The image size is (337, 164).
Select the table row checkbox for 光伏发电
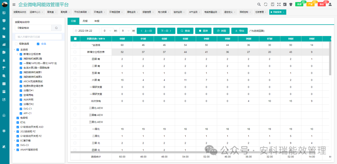click(75, 101)
